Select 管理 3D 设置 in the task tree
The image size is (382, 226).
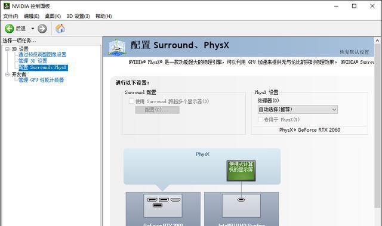coord(33,61)
